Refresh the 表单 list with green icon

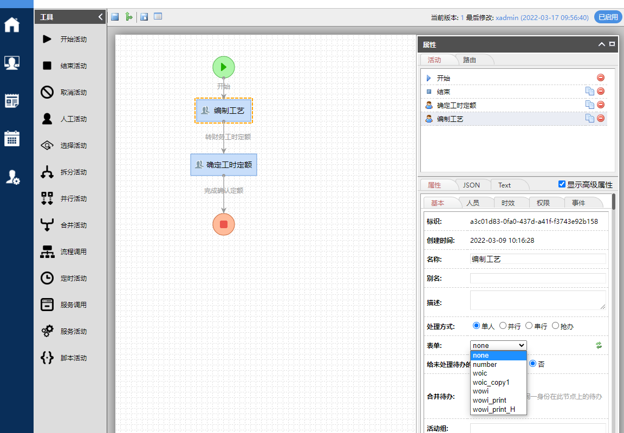tap(599, 345)
